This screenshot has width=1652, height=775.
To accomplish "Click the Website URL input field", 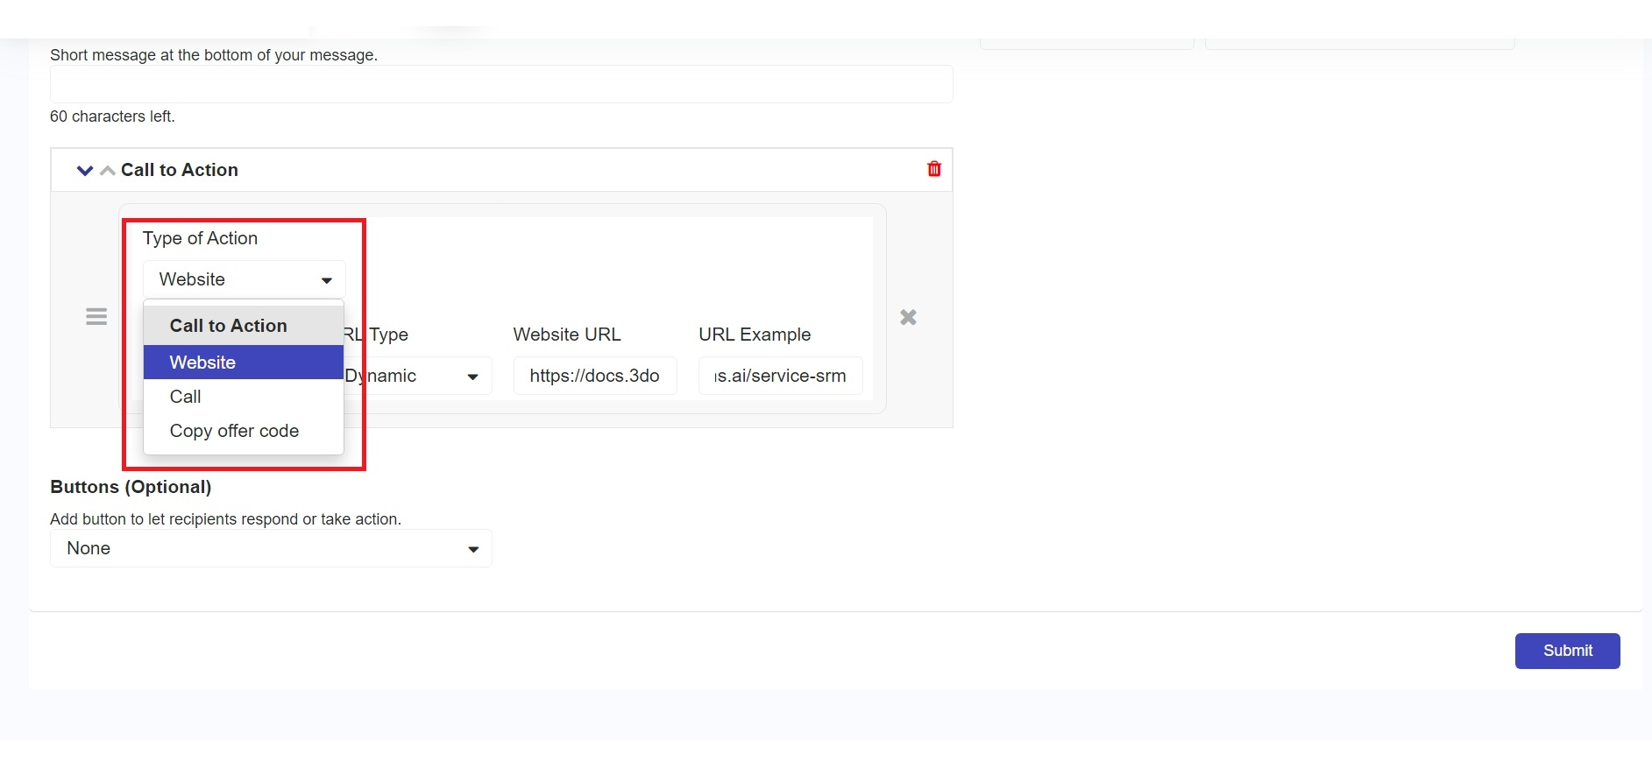I will tap(594, 376).
